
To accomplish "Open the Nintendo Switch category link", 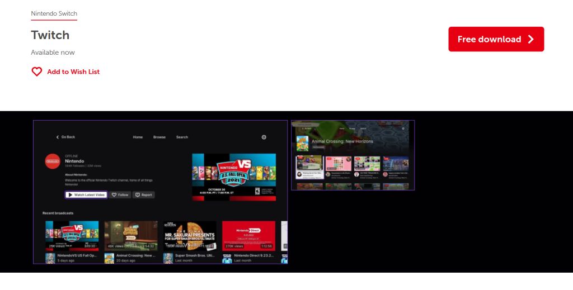I will tap(54, 13).
